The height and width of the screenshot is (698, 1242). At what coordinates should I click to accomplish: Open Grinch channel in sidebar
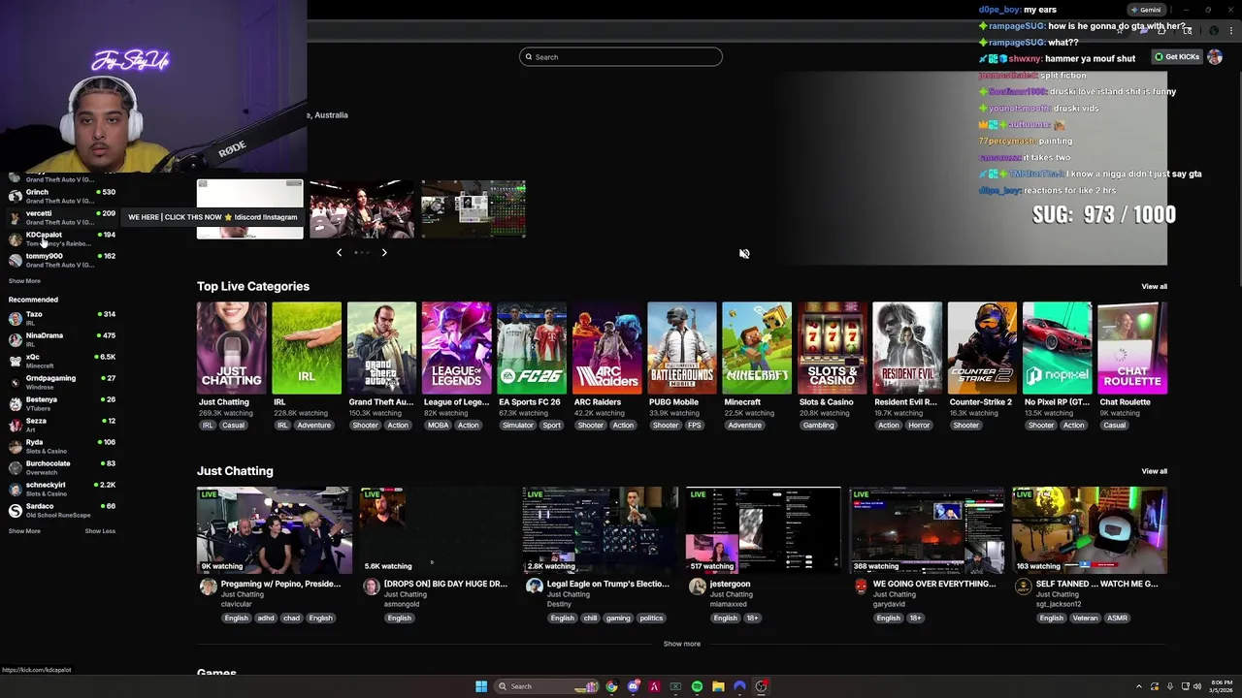click(x=62, y=196)
